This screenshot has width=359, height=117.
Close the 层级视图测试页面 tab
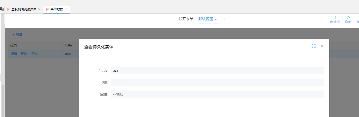point(39,9)
